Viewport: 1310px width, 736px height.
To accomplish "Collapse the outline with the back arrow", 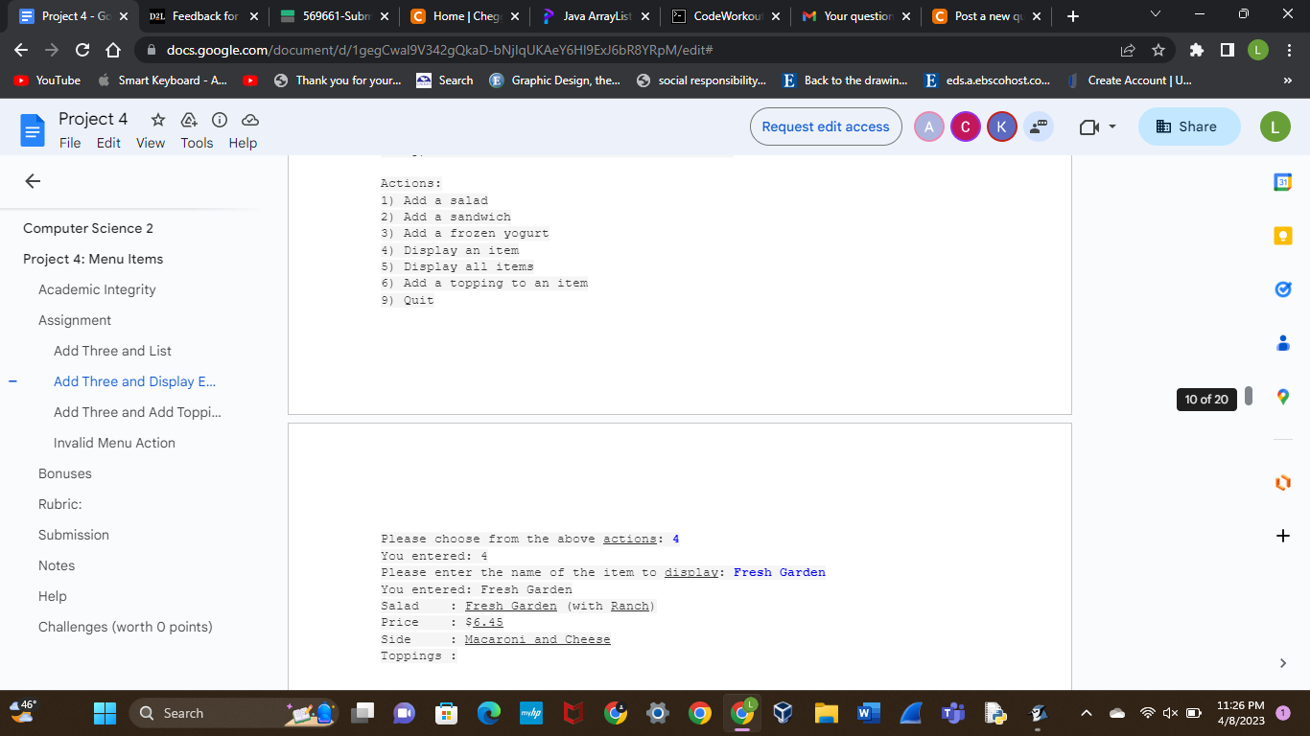I will click(x=32, y=181).
